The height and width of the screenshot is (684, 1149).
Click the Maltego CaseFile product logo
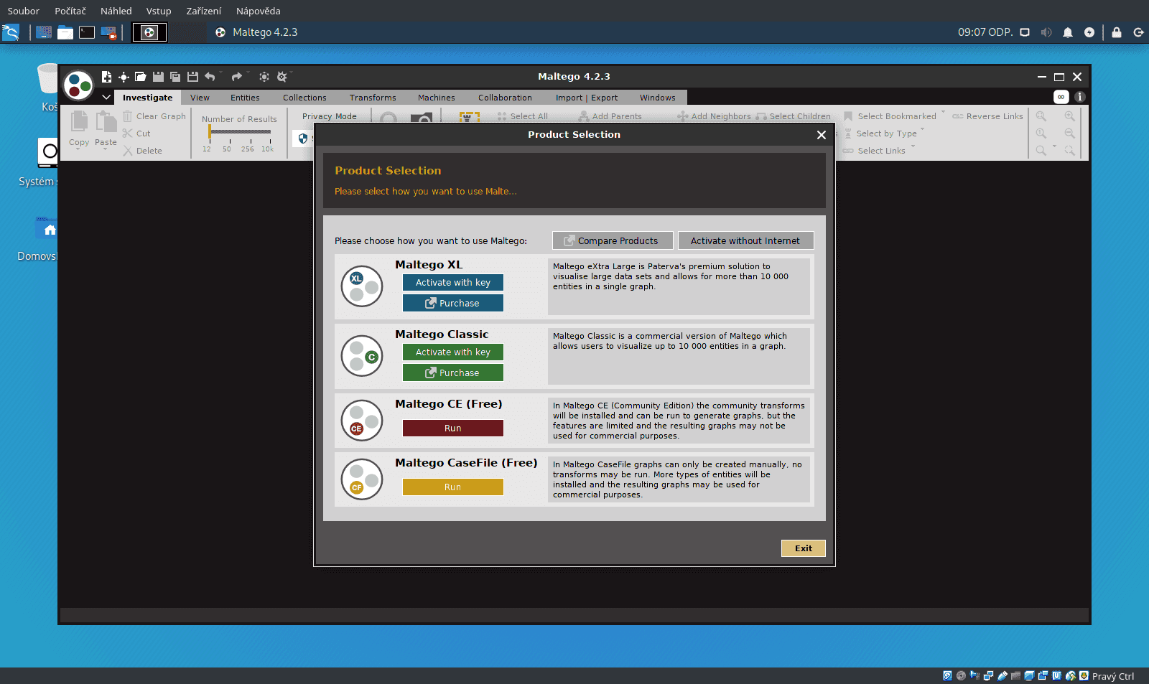362,479
